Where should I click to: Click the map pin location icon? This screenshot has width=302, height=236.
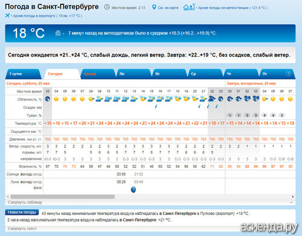154,7
